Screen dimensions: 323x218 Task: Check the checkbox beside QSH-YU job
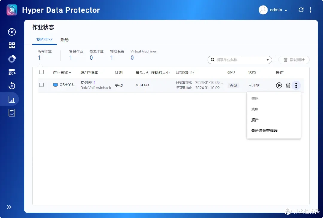point(41,85)
